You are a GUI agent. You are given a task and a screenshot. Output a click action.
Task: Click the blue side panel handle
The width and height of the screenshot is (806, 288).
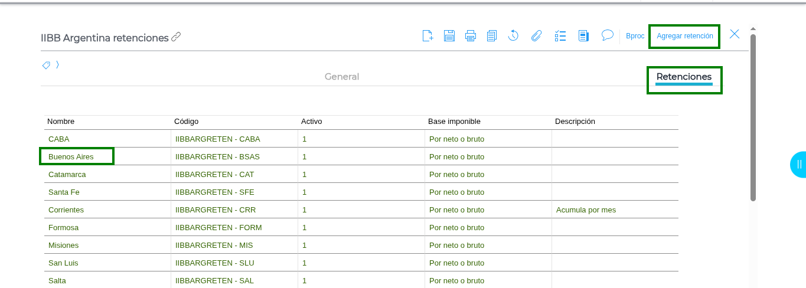click(798, 165)
